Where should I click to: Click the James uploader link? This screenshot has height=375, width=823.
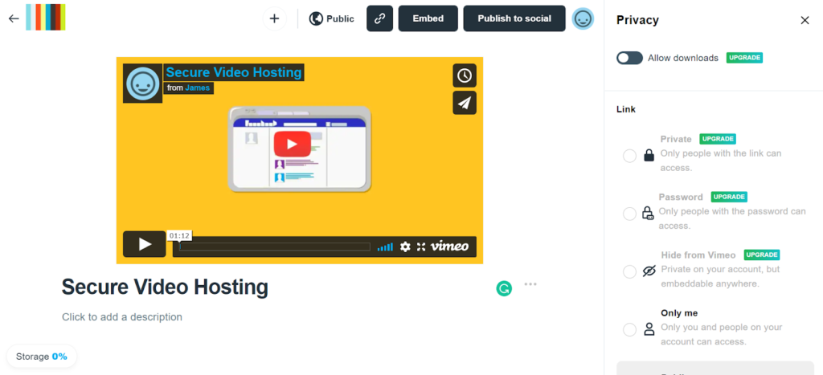tap(197, 88)
